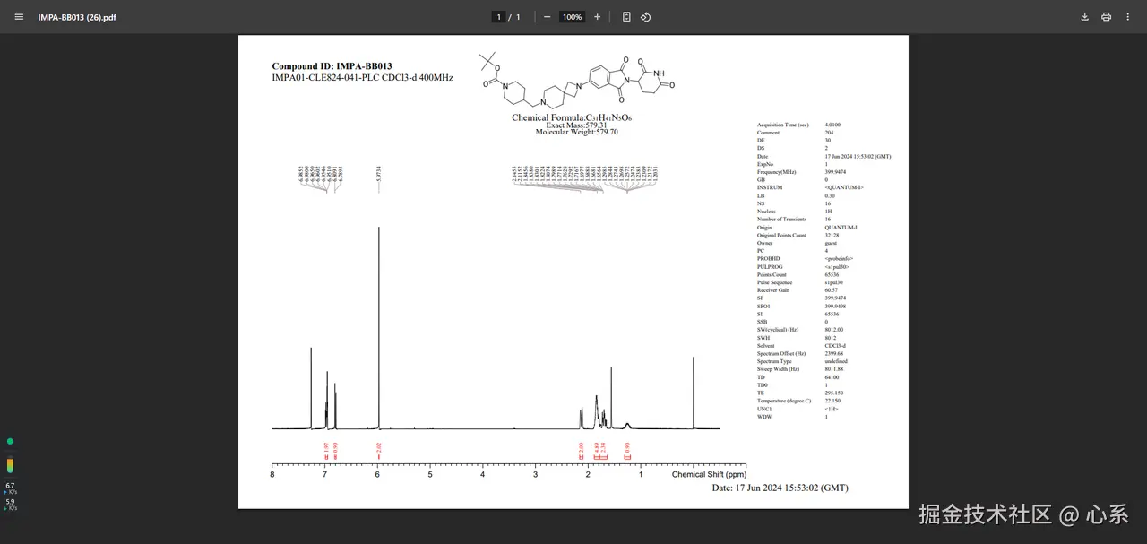Viewport: 1147px width, 544px height.
Task: Open the More actions three-dot menu
Action: [1128, 17]
